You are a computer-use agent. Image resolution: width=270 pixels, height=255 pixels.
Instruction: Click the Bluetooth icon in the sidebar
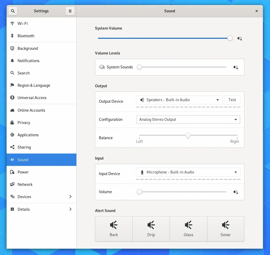[x=12, y=36]
